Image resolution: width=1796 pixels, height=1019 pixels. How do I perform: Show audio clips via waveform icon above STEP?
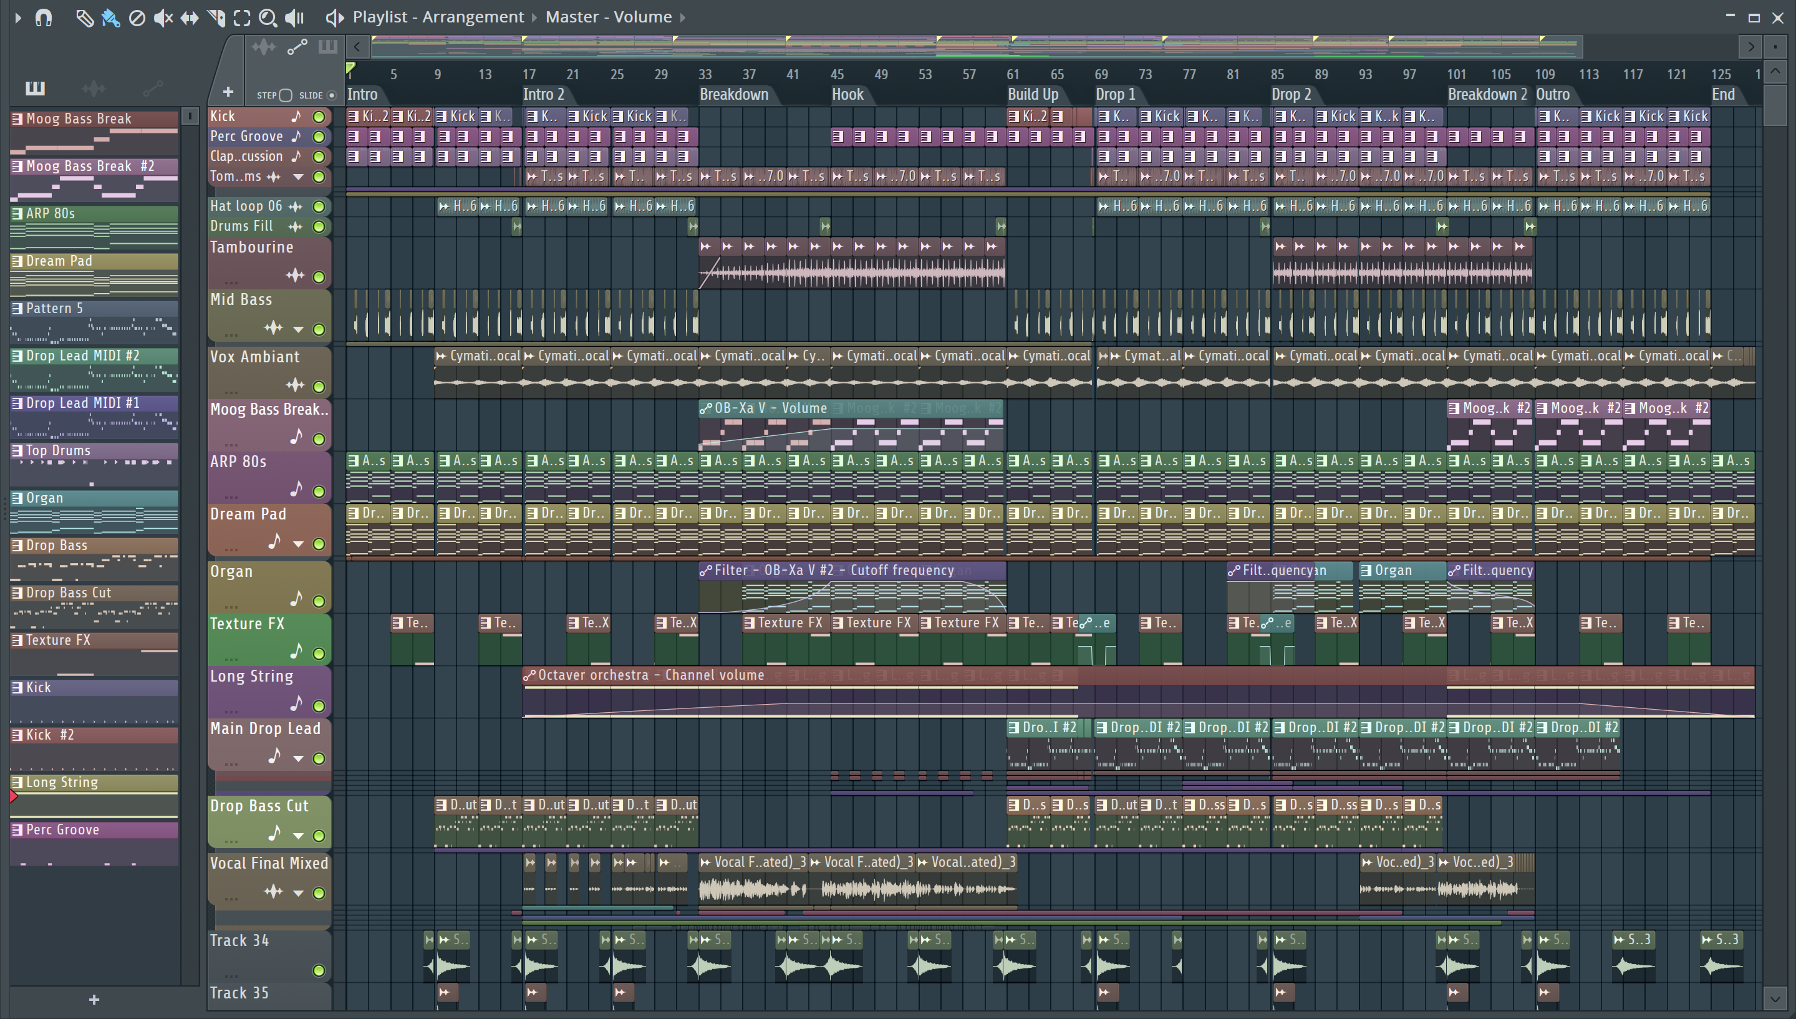pos(264,47)
